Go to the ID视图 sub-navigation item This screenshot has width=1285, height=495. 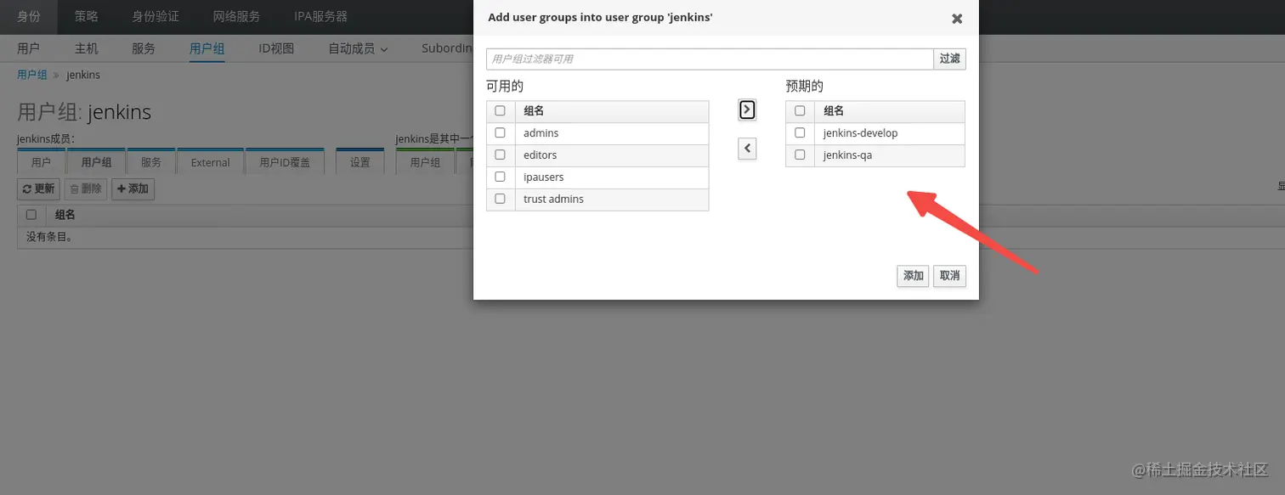click(x=276, y=48)
